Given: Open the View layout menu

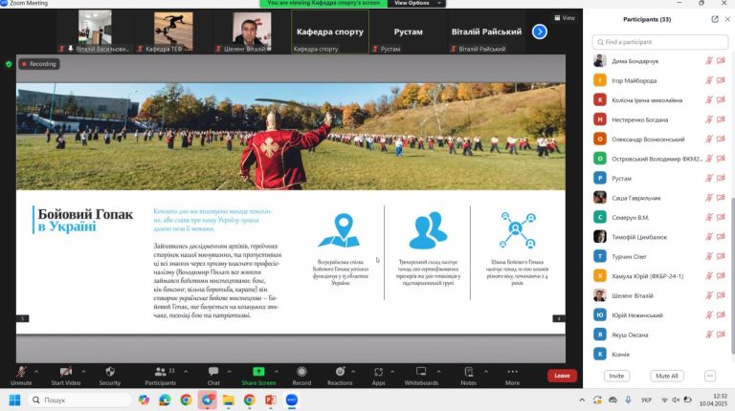Looking at the screenshot, I should click(565, 18).
